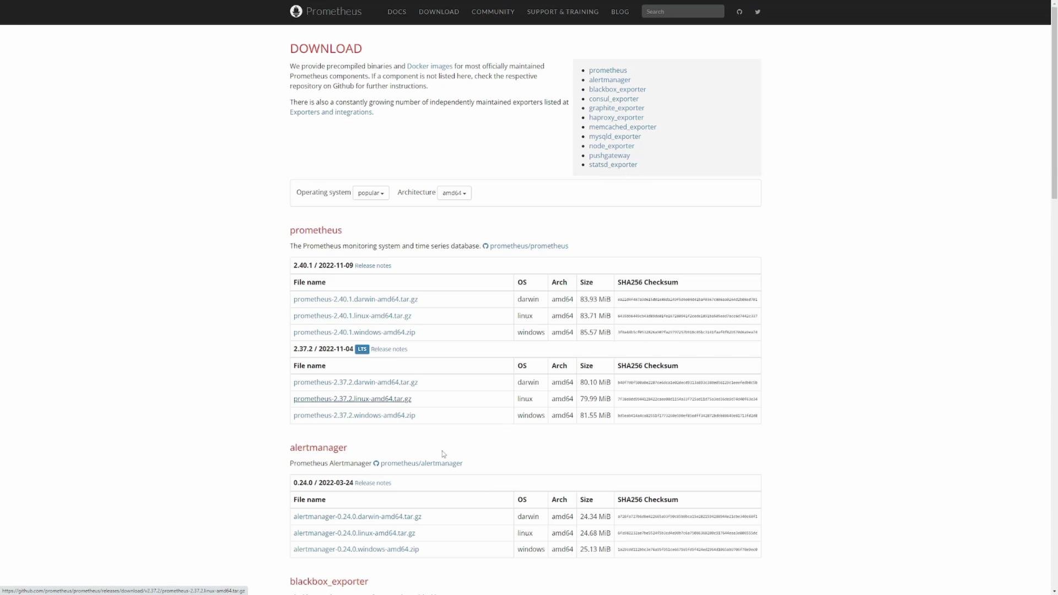Click the Prometheus brand name in navbar
Viewport: 1058px width, 595px height.
pos(334,12)
